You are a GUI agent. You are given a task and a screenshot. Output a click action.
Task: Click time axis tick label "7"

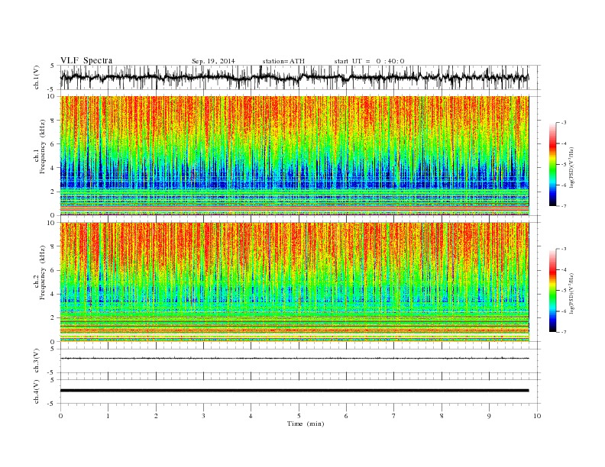tap(393, 416)
